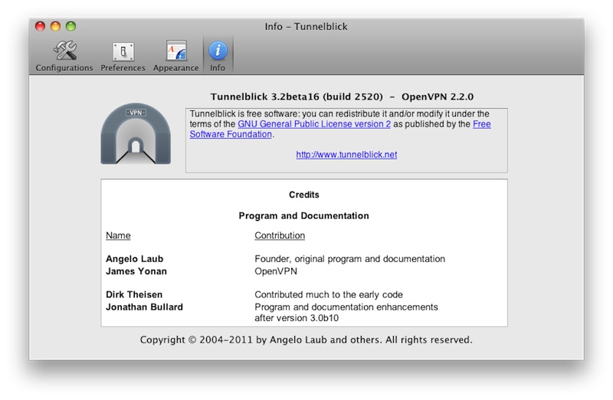Click the underlined Contribution column header
Image resolution: width=613 pixels, height=400 pixels.
(x=280, y=235)
